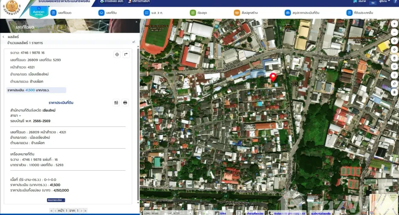The image size is (399, 215).
Task: Go to next results page
Action: (81, 211)
